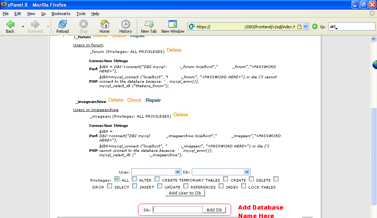Tick the DELETE privilege checkbox
The height and width of the screenshot is (218, 377).
tap(251, 179)
